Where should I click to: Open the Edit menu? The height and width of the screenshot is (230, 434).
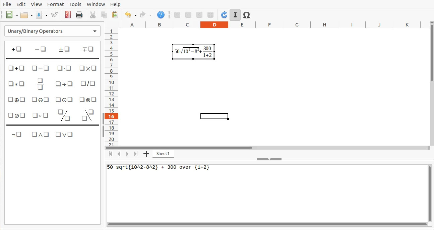coord(21,4)
